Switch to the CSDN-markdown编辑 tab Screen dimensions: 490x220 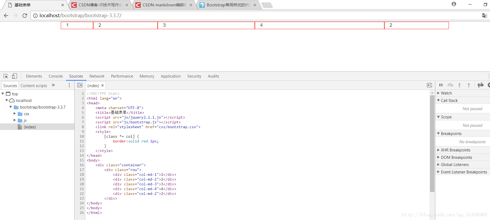(164, 5)
